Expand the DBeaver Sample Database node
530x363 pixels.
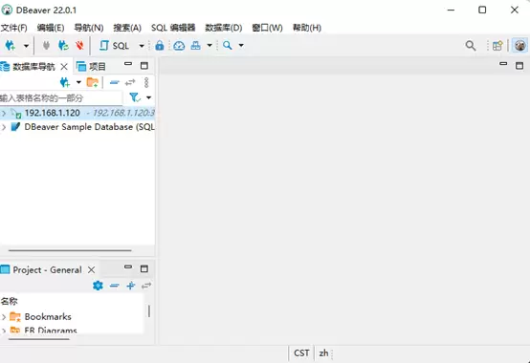coord(4,127)
